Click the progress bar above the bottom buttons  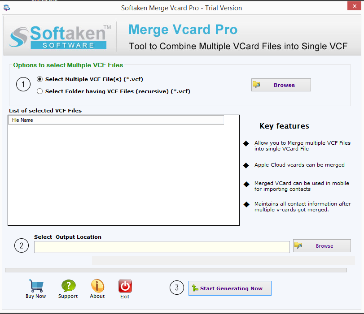click(x=176, y=270)
